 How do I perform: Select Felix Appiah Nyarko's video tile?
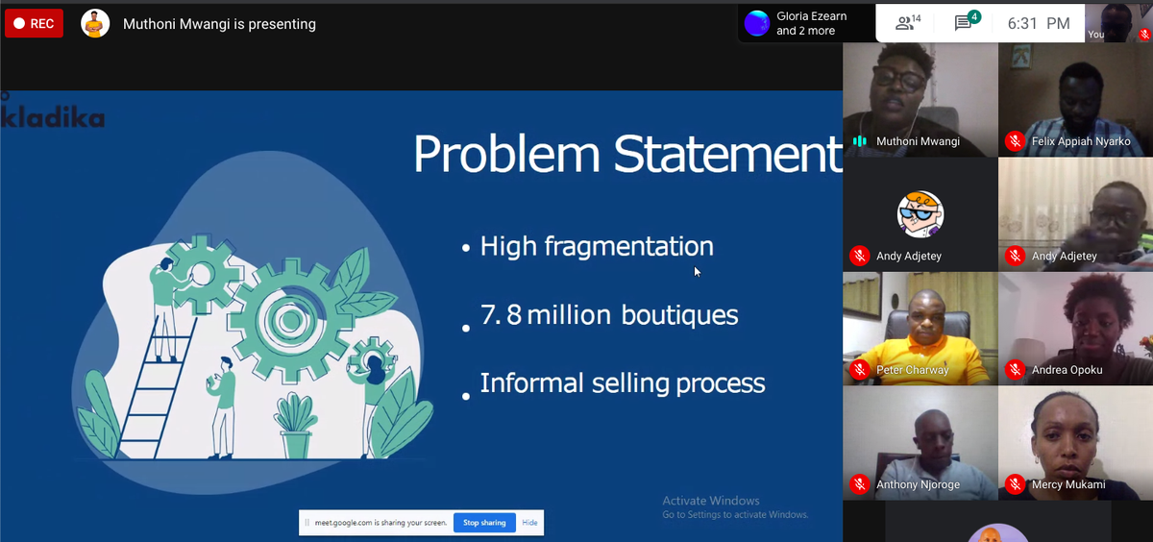(x=1075, y=100)
